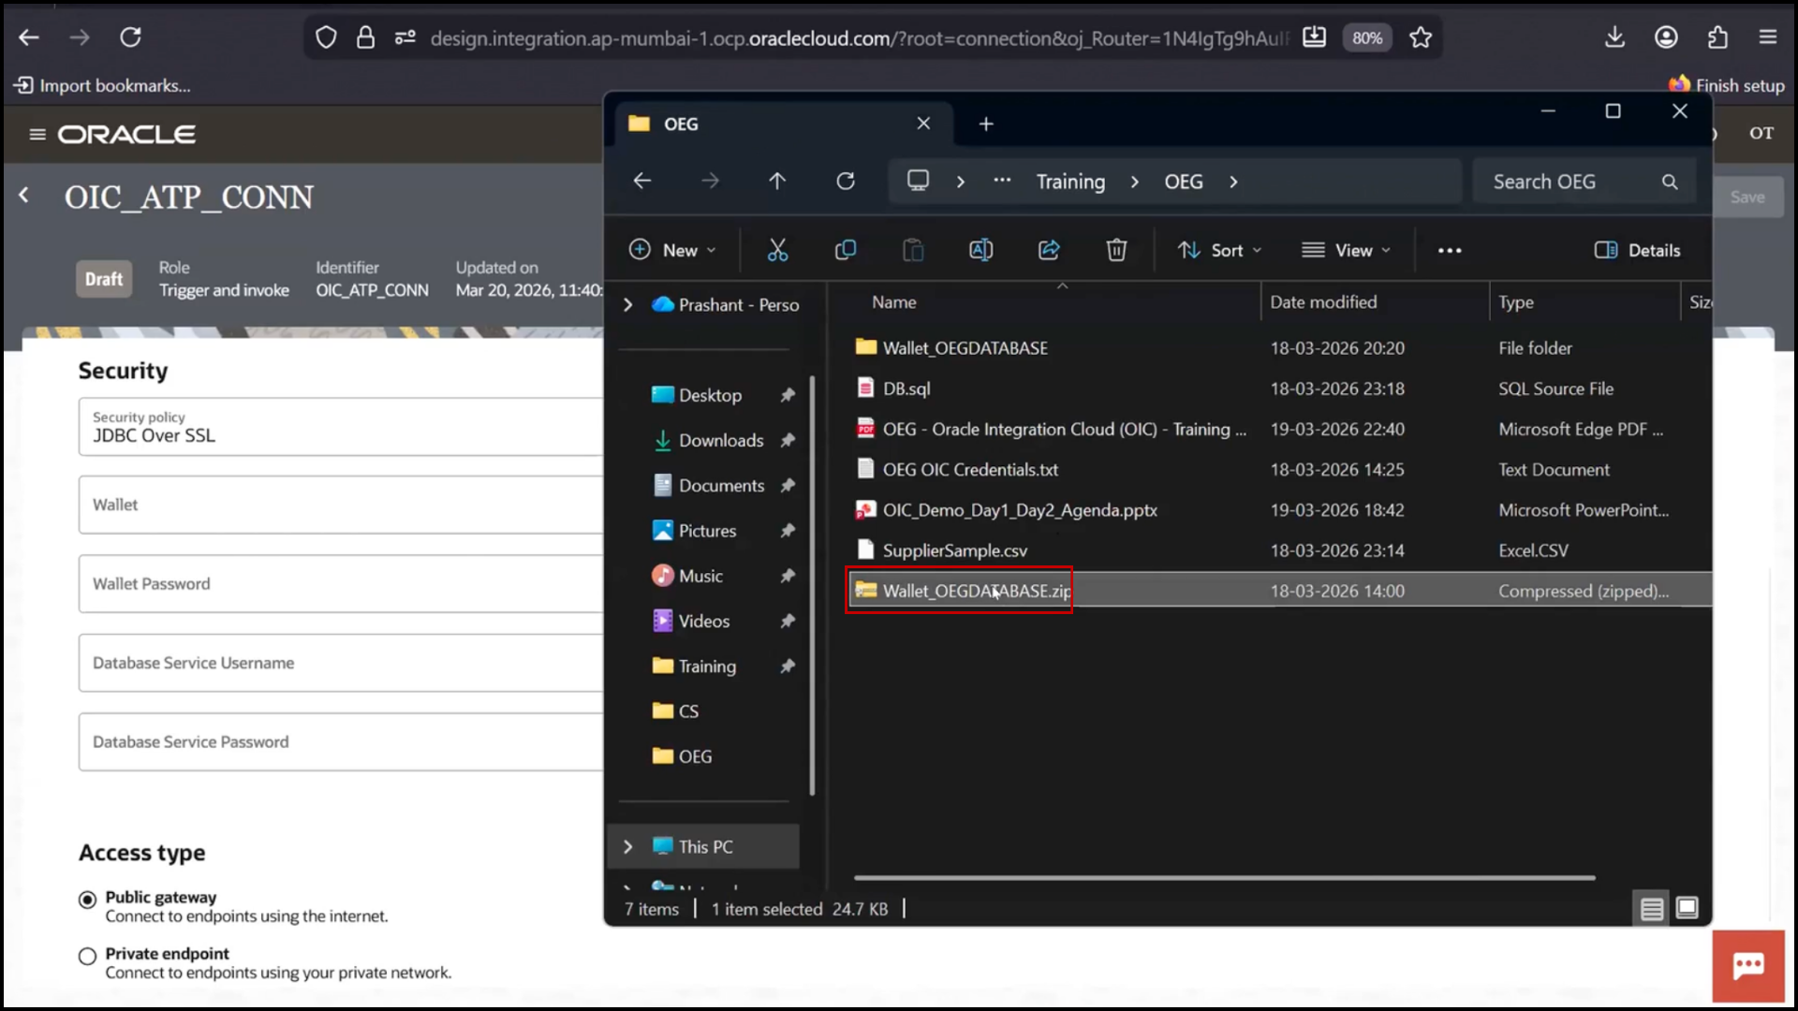Refresh the OEG folder view

click(845, 181)
